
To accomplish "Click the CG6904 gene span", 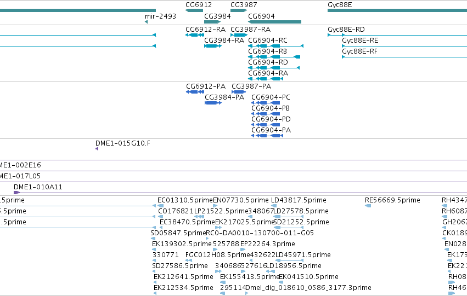I will coord(274,22).
